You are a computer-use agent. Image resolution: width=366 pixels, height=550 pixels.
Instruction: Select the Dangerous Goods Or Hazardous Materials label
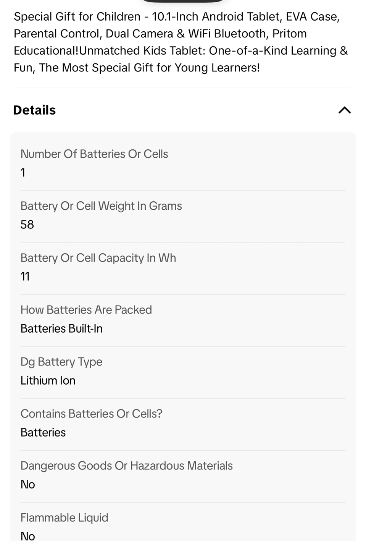pyautogui.click(x=126, y=466)
